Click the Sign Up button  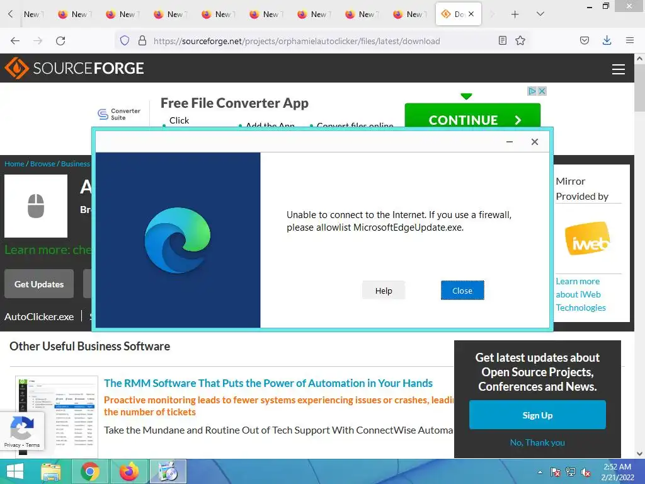(x=537, y=415)
